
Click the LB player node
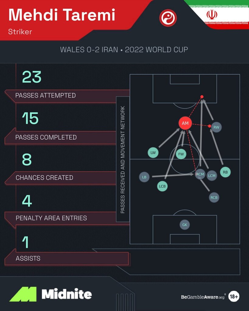144,177
